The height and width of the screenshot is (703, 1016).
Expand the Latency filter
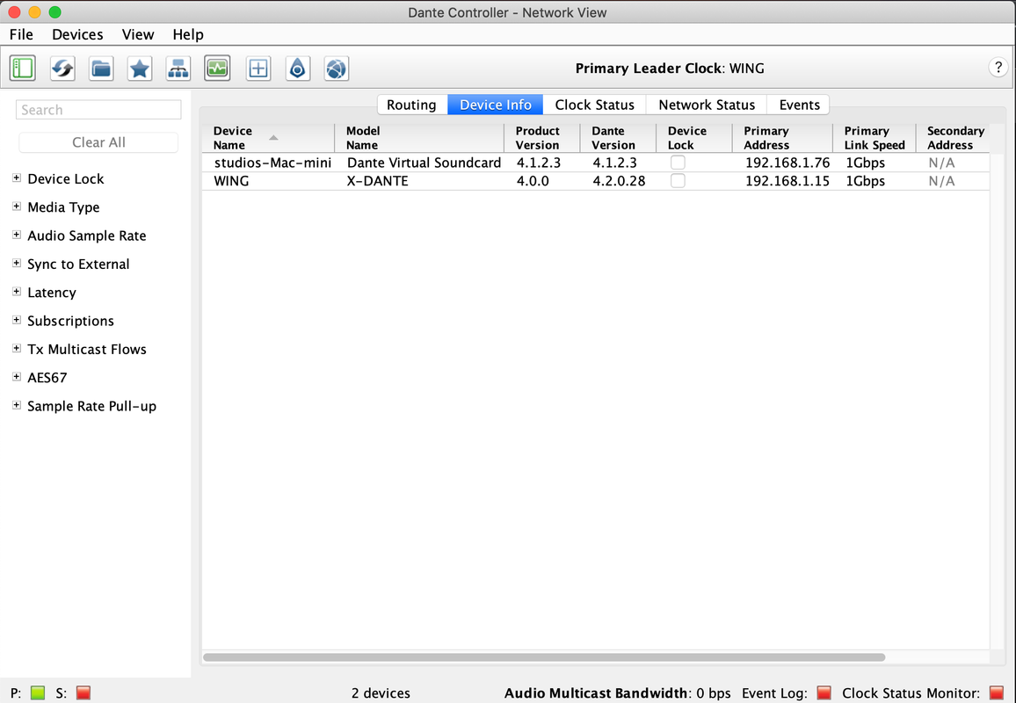point(17,292)
